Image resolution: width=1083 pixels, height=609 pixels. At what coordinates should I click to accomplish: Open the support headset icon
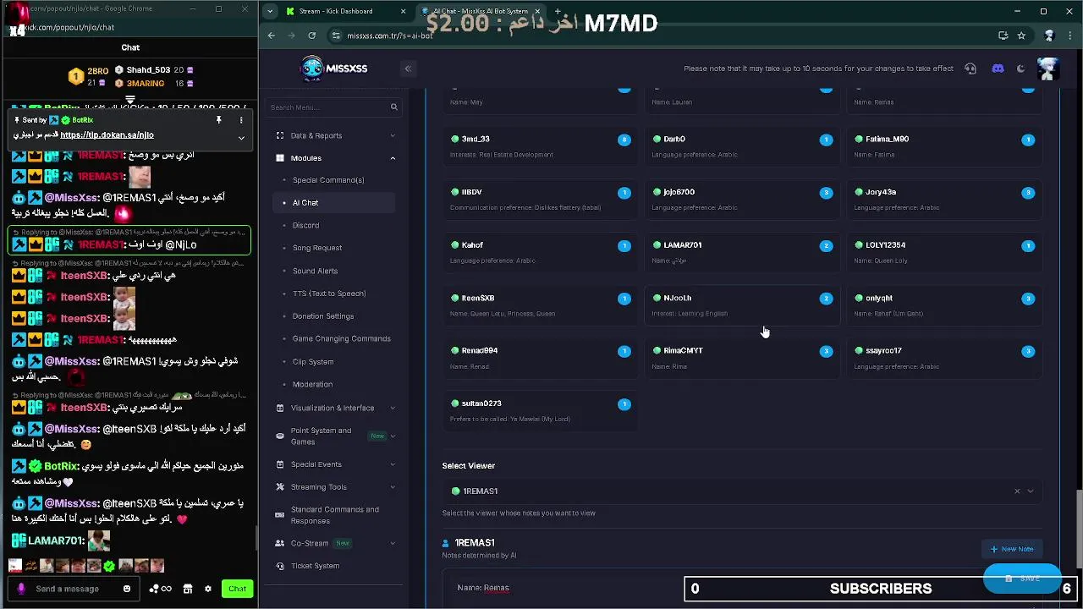coord(970,69)
